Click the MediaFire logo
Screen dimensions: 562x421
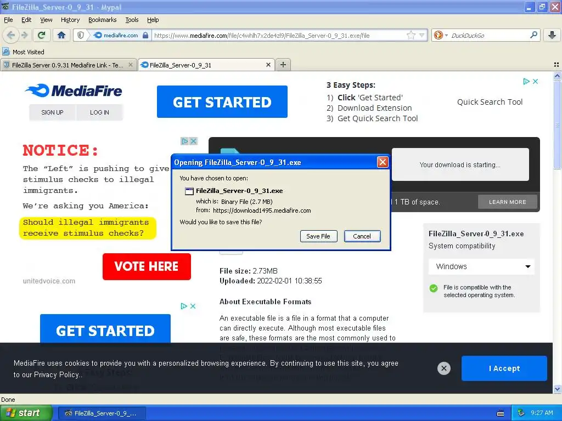click(x=74, y=90)
